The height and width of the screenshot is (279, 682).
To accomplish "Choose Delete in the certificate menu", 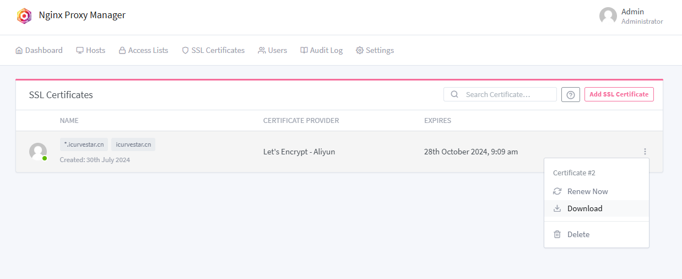I will pyautogui.click(x=578, y=234).
